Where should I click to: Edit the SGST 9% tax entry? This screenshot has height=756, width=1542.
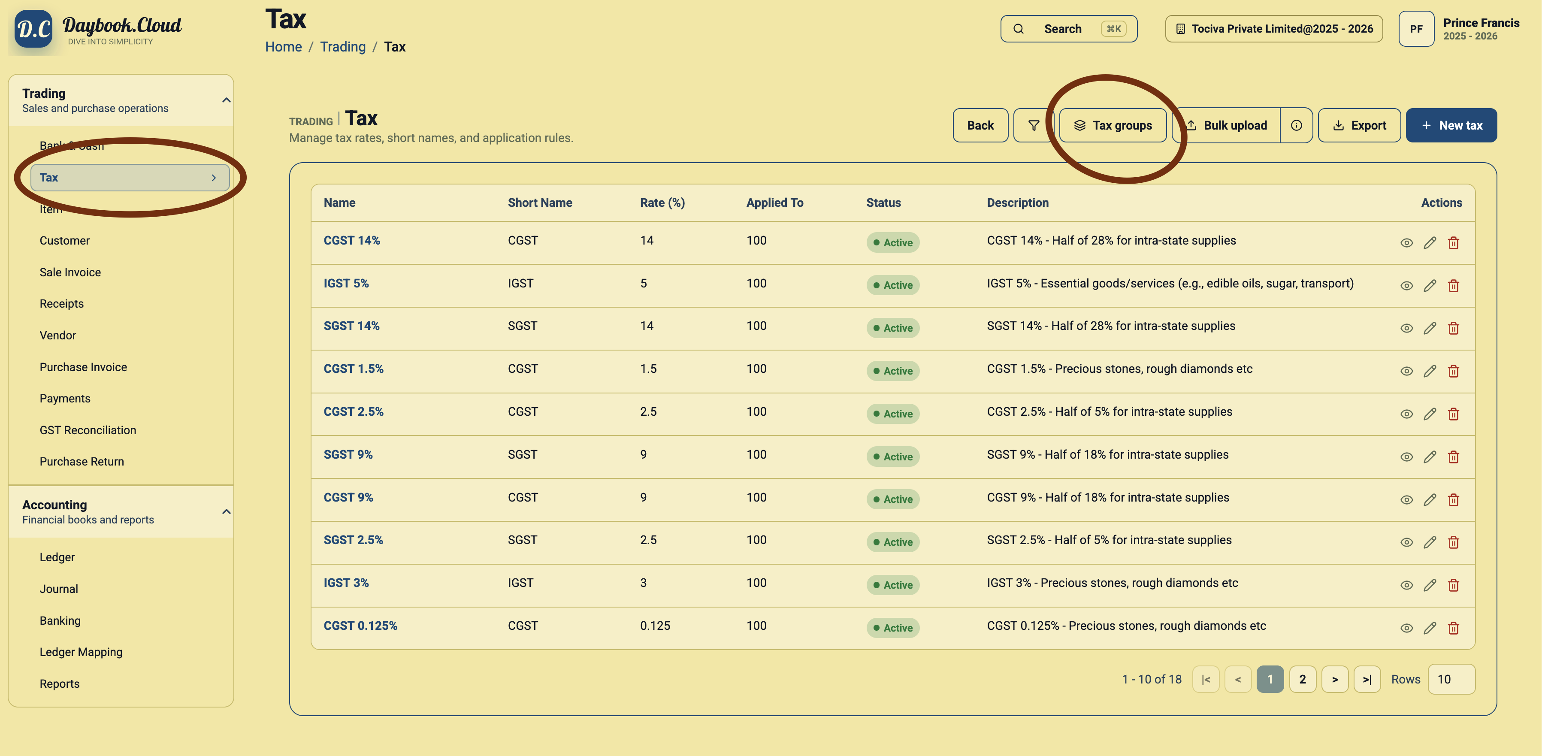1430,457
